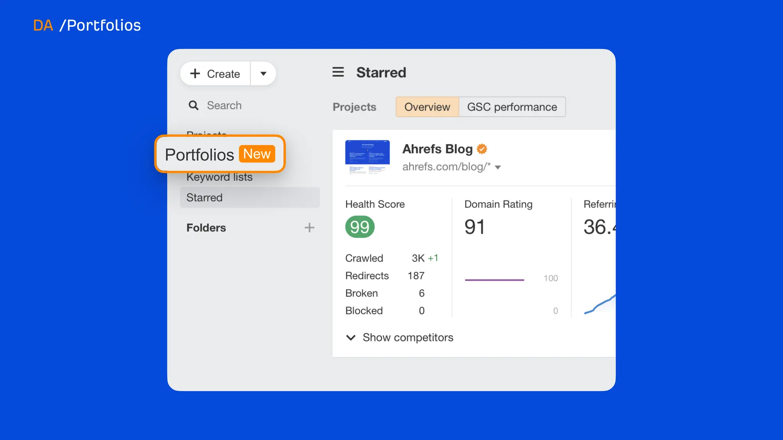Viewport: 783px width, 440px height.
Task: Click the magnifier search icon
Action: point(194,105)
